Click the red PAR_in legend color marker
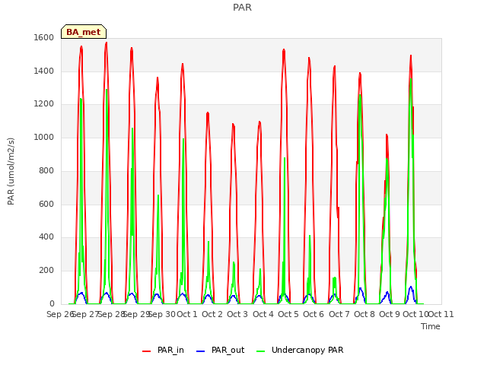The height and width of the screenshot is (365, 487). [146, 351]
